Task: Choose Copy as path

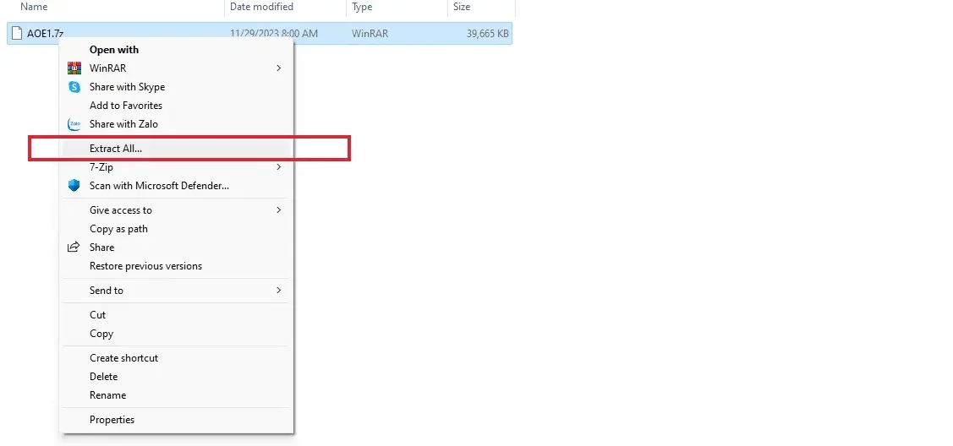Action: 118,229
